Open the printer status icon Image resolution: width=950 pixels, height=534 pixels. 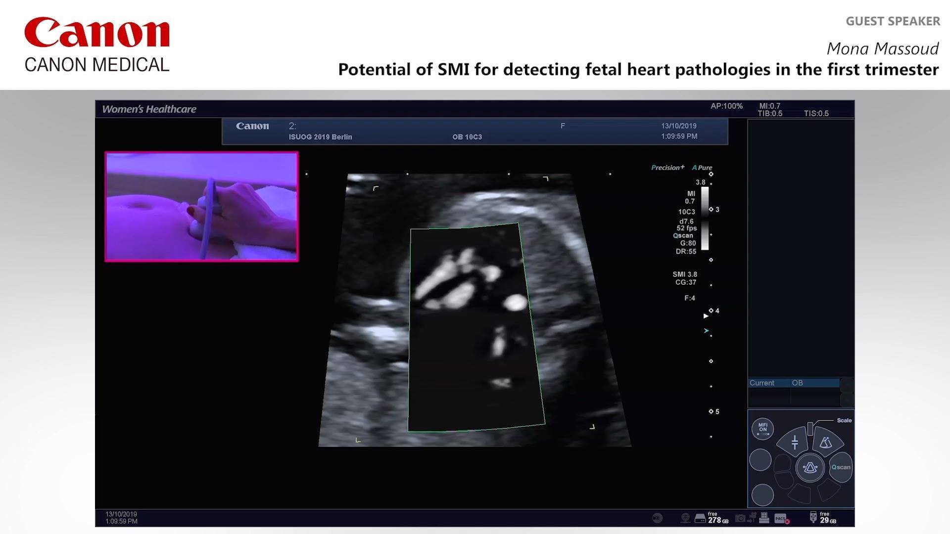[764, 518]
